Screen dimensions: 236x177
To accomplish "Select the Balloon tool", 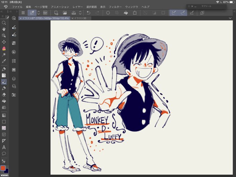I will pyautogui.click(x=4, y=154).
